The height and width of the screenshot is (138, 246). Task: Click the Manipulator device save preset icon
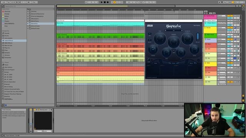click(51, 110)
